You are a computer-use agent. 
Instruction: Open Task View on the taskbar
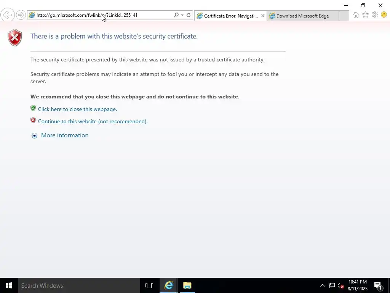(x=149, y=285)
